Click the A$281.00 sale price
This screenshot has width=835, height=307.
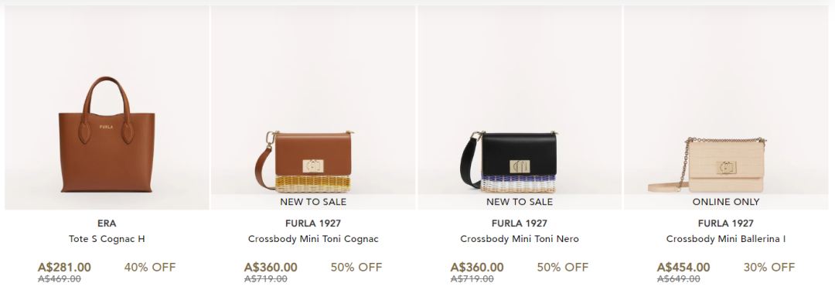(64, 267)
